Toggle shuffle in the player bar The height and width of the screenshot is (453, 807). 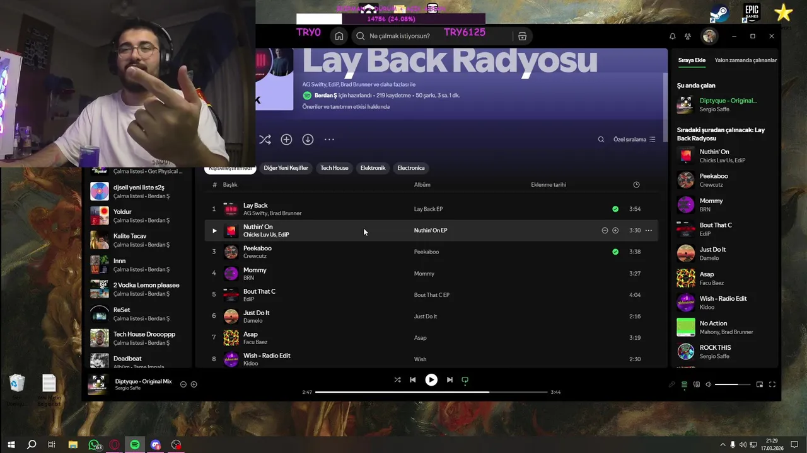coord(397,379)
